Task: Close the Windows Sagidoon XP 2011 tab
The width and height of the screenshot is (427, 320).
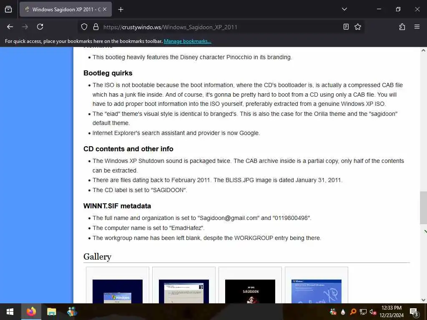Action: click(105, 9)
